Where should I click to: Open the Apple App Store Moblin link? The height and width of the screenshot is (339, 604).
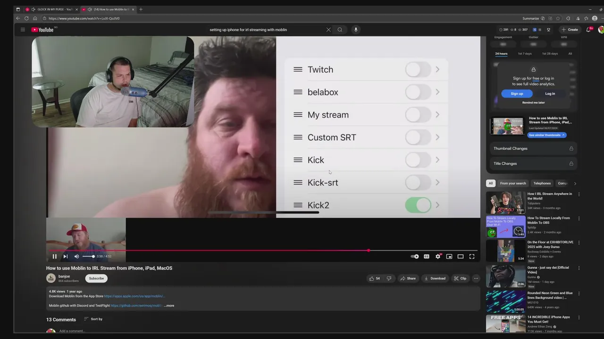134,296
